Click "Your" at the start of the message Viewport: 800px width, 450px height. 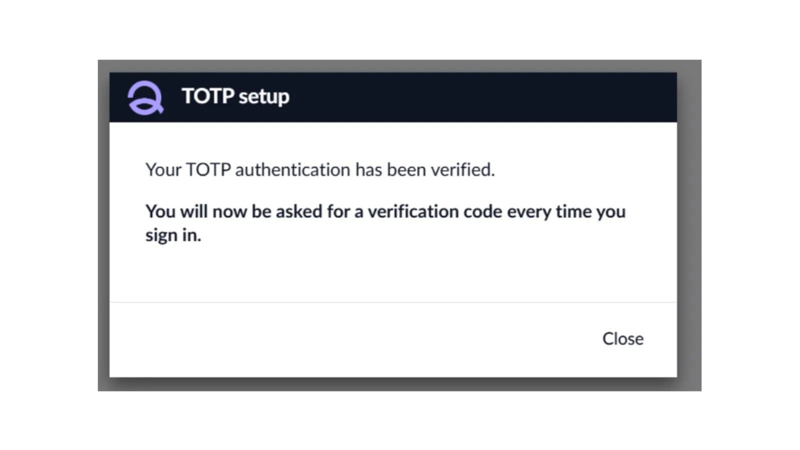pos(163,170)
